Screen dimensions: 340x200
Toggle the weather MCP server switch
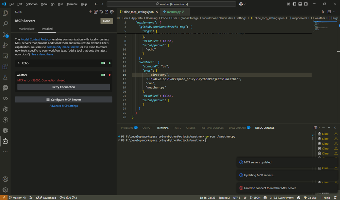(x=103, y=75)
